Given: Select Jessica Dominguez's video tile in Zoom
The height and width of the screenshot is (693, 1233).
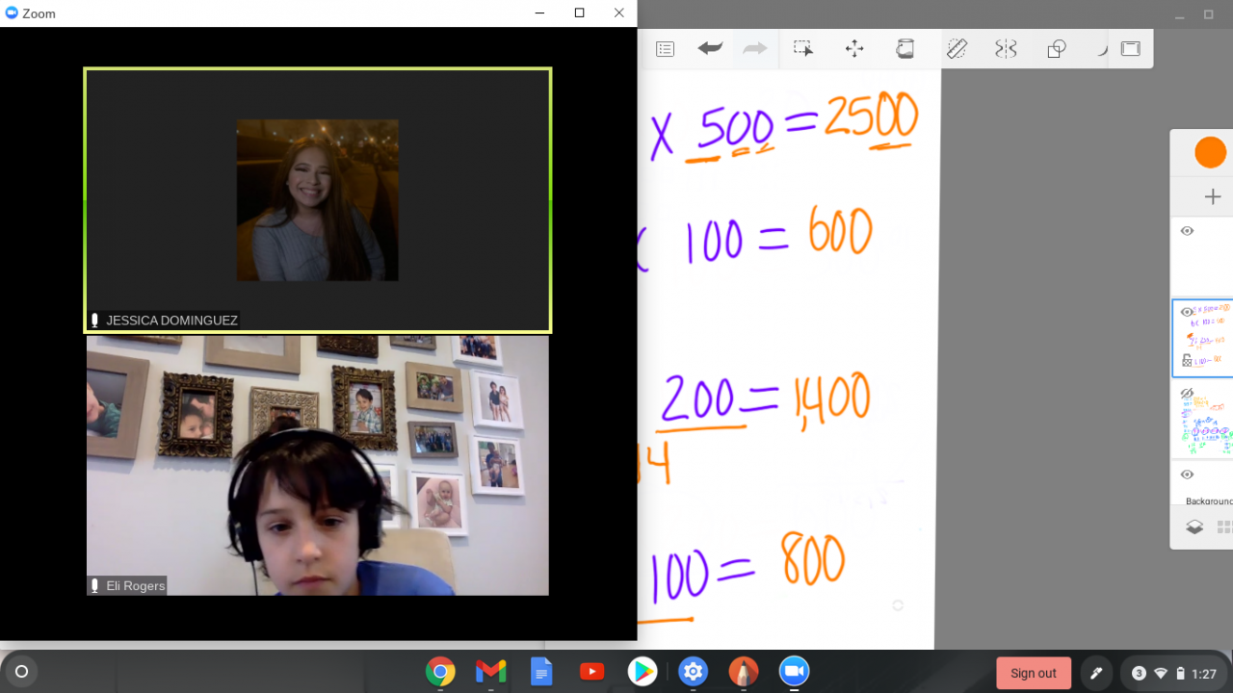Looking at the screenshot, I should point(318,200).
